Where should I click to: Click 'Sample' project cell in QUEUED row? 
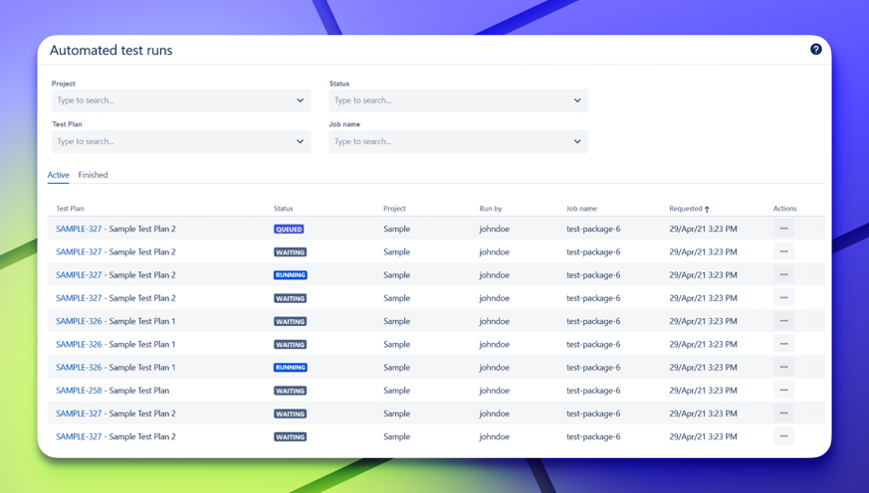(397, 229)
